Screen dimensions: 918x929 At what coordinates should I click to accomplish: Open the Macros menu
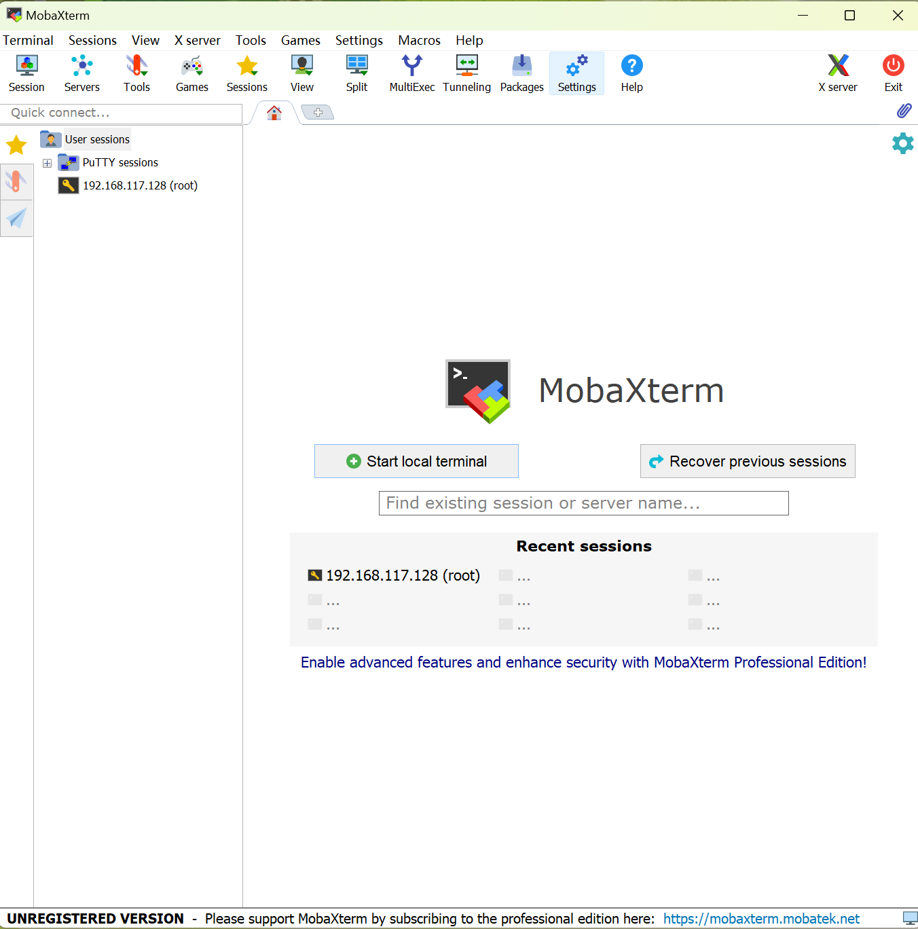coord(420,40)
